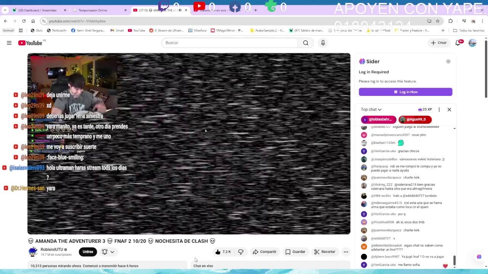Open live chat options three-dot menu
The height and width of the screenshot is (274, 488).
pos(439,110)
